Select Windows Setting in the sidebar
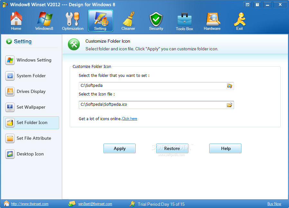This screenshot has height=208, width=289. [x=31, y=60]
